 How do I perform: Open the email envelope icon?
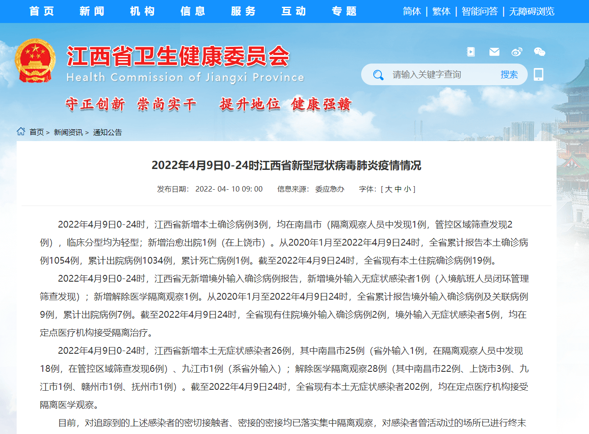pos(494,52)
